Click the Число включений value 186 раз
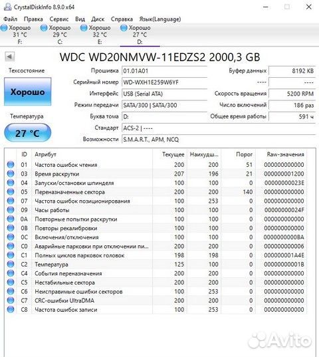The width and height of the screenshot is (319, 357). [x=292, y=105]
